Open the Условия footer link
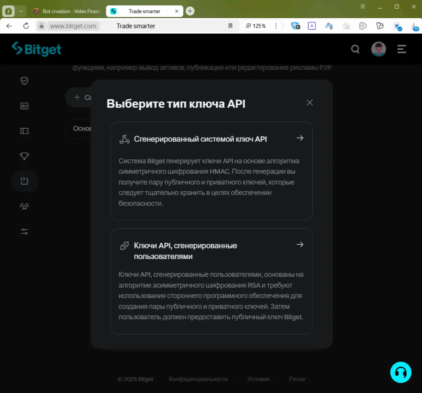Screen dimensions: 422x393 point(258,379)
